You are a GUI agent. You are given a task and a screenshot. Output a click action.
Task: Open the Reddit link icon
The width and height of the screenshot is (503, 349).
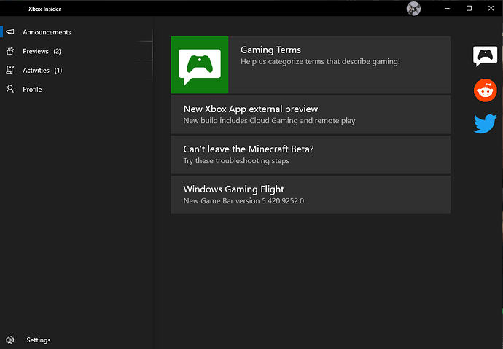(485, 90)
